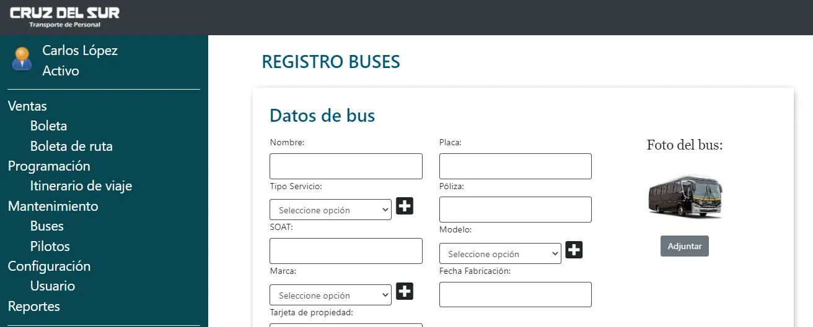Select Buses in Mantenimiento menu

coord(47,226)
